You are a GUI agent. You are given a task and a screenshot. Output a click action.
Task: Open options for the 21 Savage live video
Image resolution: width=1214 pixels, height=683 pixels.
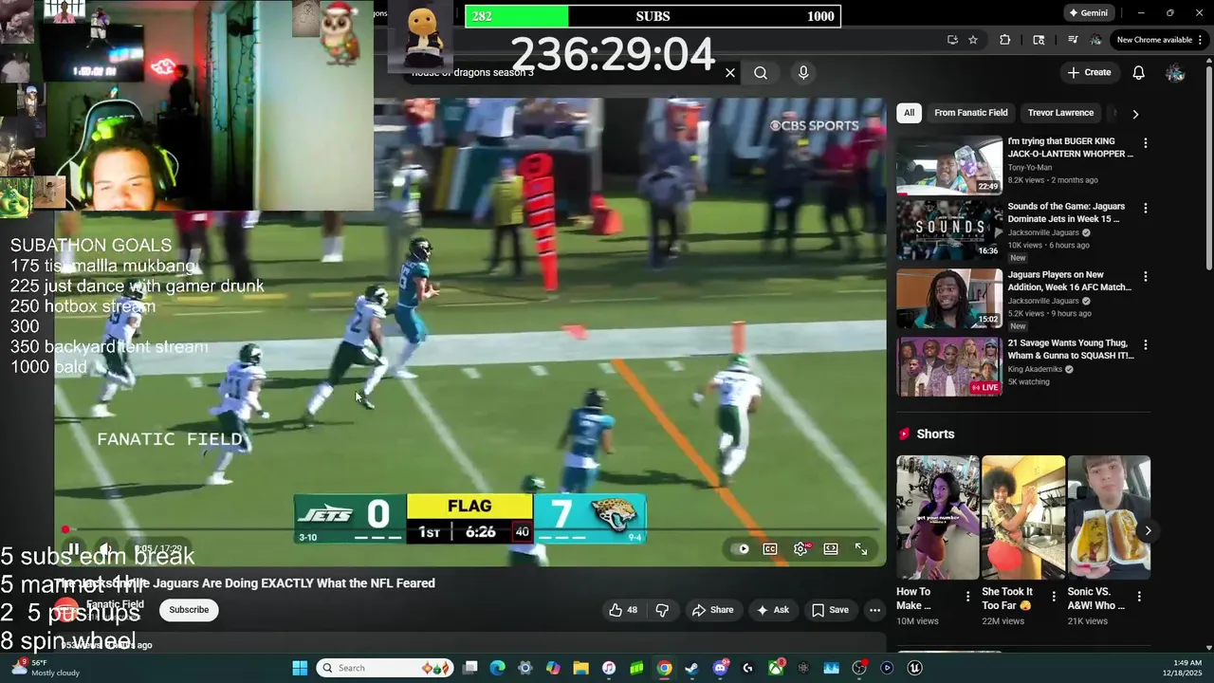click(1145, 344)
